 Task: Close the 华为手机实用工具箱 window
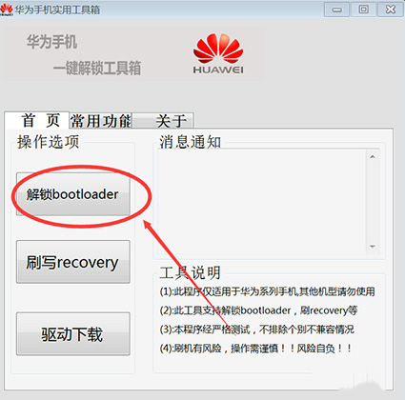391,10
